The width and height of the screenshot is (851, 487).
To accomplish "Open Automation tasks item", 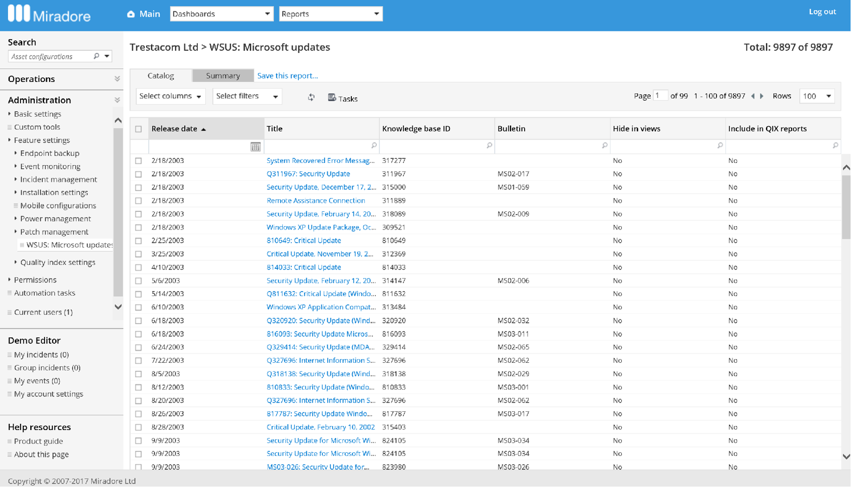I will point(44,293).
